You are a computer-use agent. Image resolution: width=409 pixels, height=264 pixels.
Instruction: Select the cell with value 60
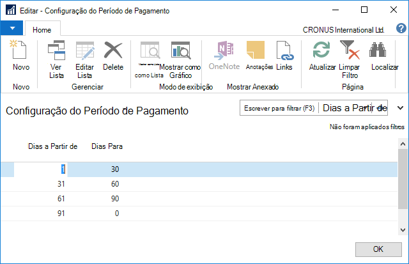tap(115, 184)
